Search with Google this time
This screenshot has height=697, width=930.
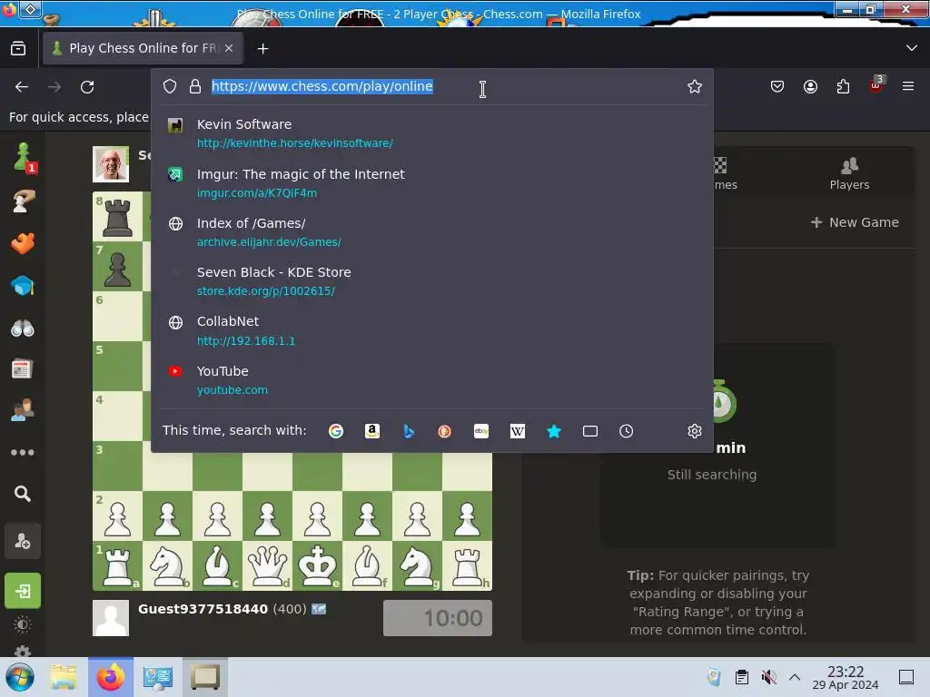pyautogui.click(x=336, y=431)
